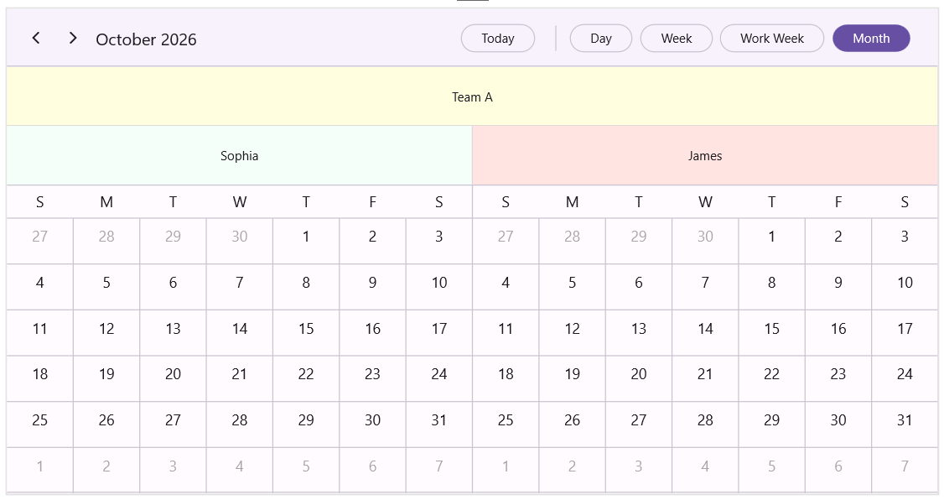This screenshot has height=500, width=944.
Task: Select October 25 in James's calendar
Action: [x=506, y=424]
